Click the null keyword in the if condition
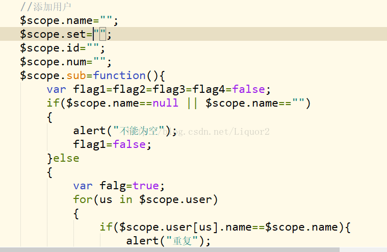 click(166, 103)
